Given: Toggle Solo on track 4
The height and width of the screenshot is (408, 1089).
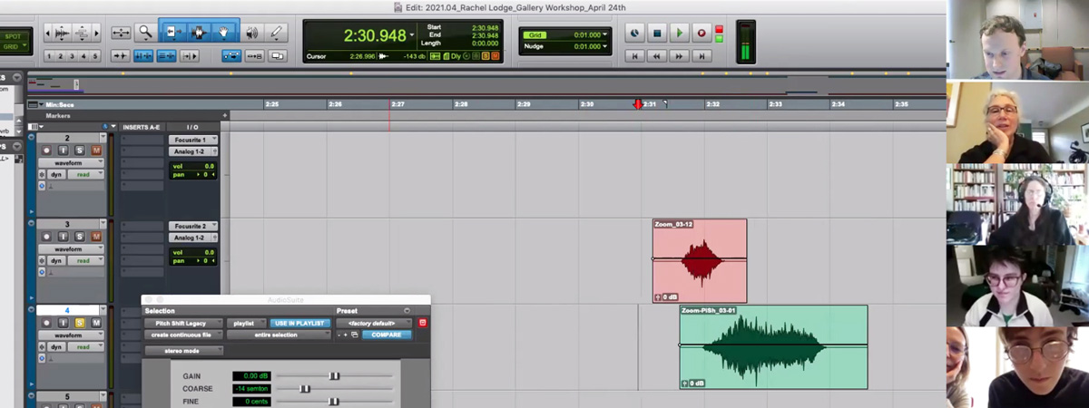Looking at the screenshot, I should coord(79,323).
